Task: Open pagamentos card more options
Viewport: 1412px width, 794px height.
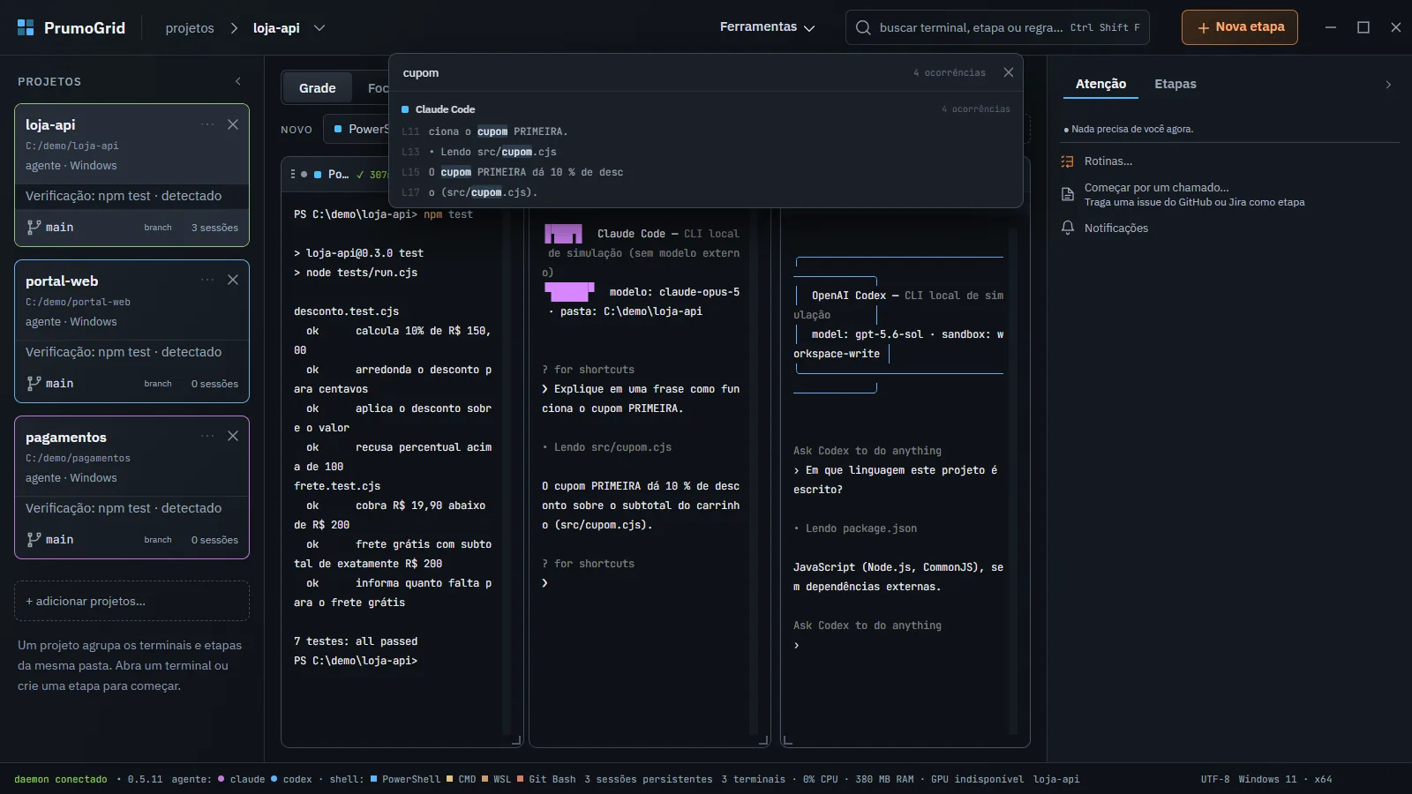Action: point(207,436)
